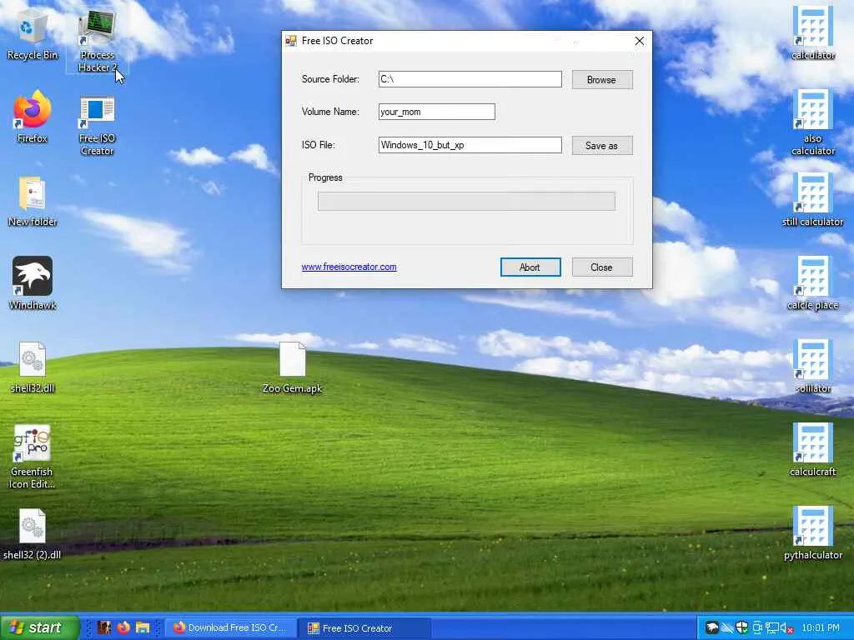
Task: Switch to Download Free ISO Creator taskbar window
Action: pyautogui.click(x=230, y=627)
